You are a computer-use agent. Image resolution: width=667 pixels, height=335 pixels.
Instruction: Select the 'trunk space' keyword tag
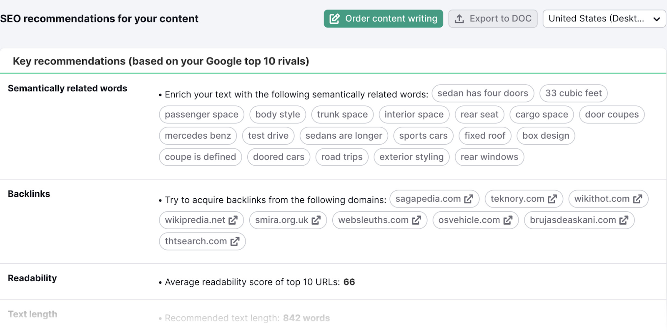pyautogui.click(x=342, y=115)
